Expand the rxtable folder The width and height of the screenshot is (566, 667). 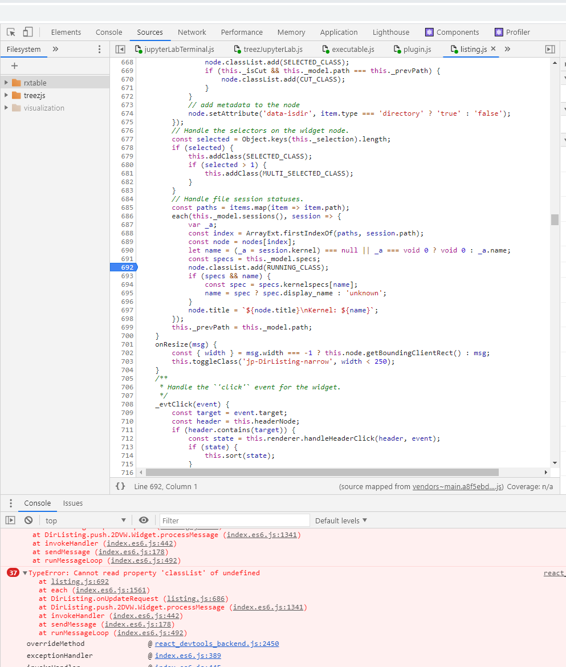click(x=6, y=83)
